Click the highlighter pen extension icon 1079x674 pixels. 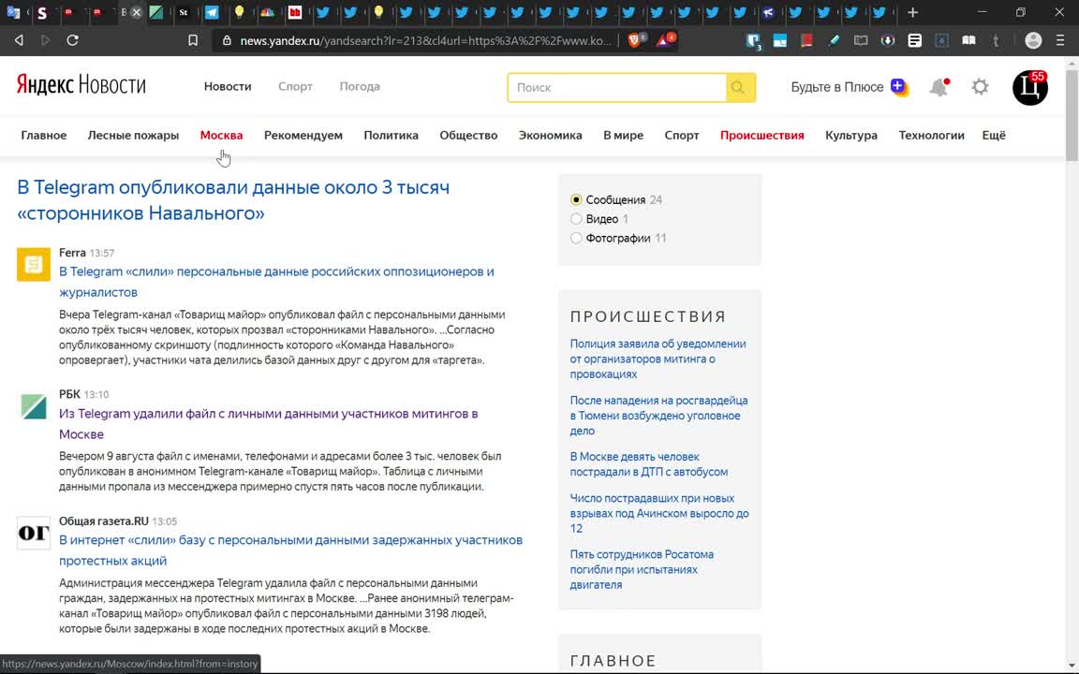pos(834,40)
